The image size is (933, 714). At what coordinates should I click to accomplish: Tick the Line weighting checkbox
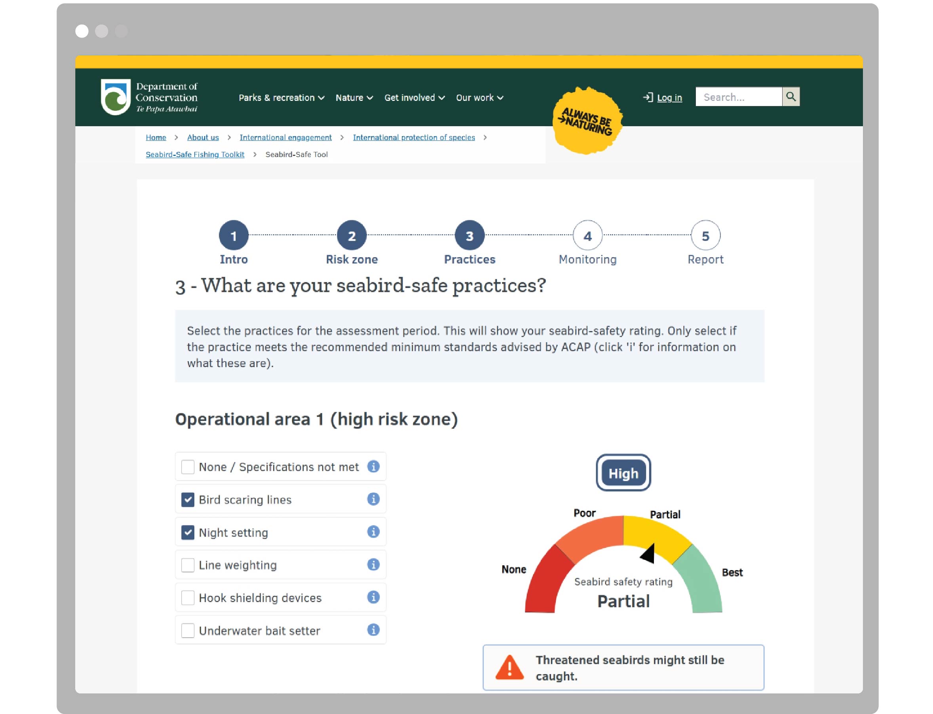pyautogui.click(x=188, y=565)
